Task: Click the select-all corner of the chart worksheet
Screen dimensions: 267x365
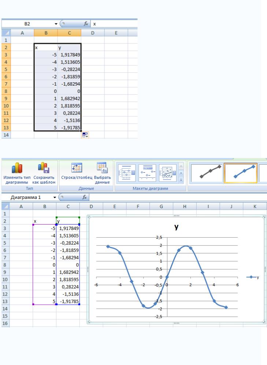Action: coord(5,206)
